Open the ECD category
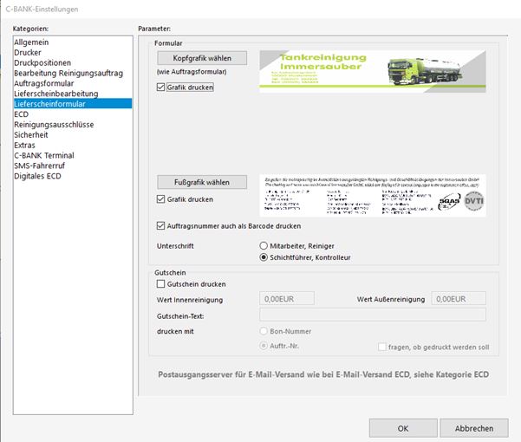 (x=22, y=114)
